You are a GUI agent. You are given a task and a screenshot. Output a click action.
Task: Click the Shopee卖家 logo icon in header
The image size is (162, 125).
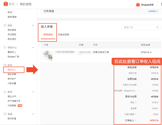point(138,5)
